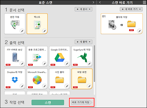Start scanning with the green 스캔 button
This screenshot has height=108, width=147.
(48, 102)
